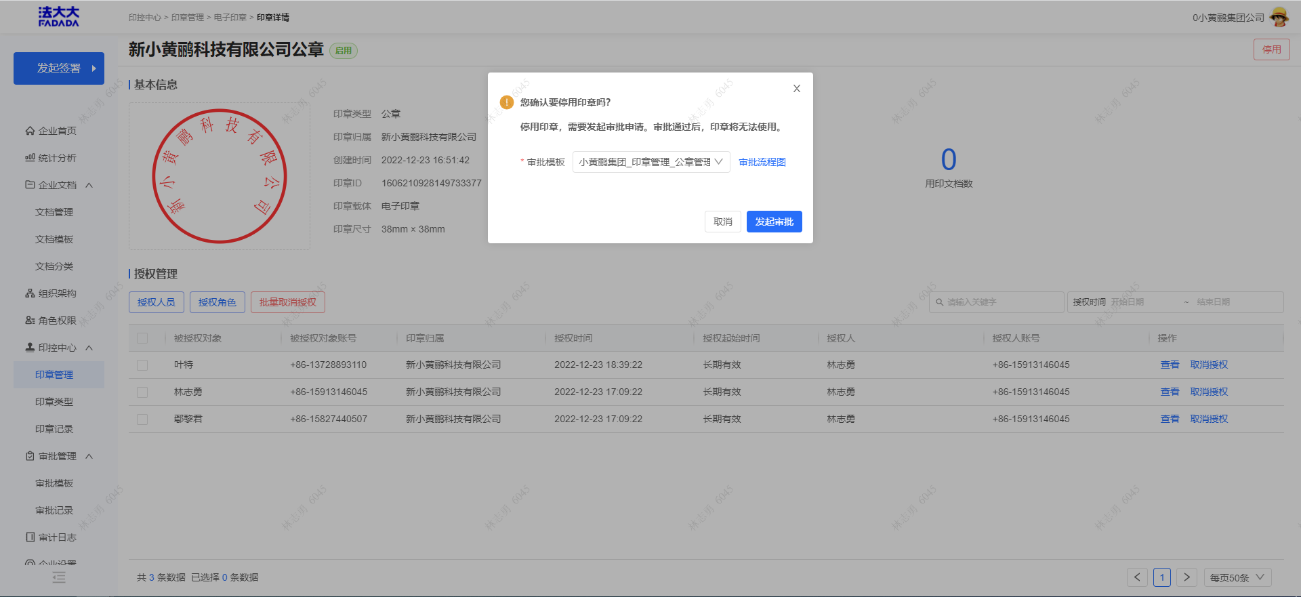Click the 审计日志 book icon
This screenshot has width=1301, height=597.
(30, 537)
